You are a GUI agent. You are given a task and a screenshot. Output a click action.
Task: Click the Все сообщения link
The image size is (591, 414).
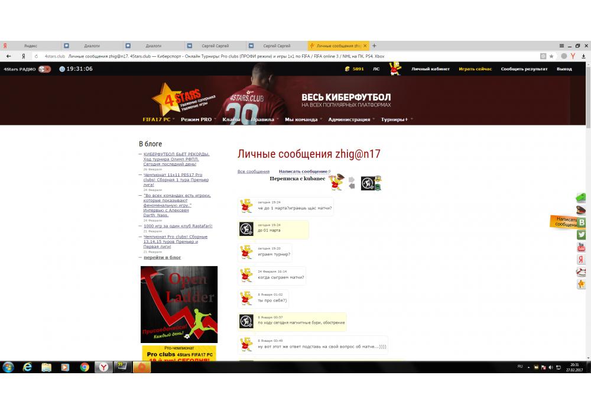[x=254, y=172]
